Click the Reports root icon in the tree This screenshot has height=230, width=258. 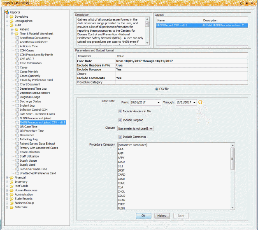coord(7,12)
